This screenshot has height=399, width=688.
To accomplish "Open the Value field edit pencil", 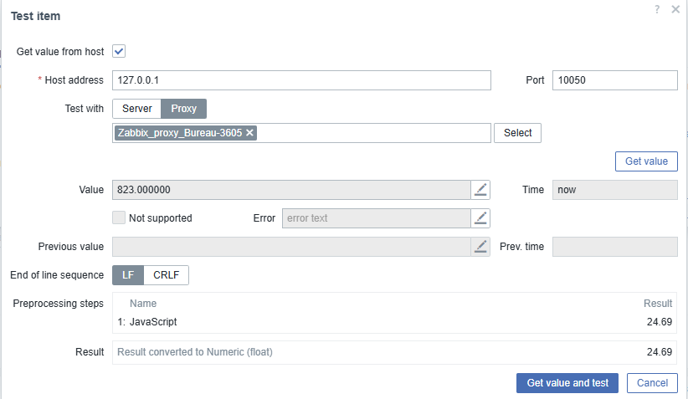I will 480,190.
